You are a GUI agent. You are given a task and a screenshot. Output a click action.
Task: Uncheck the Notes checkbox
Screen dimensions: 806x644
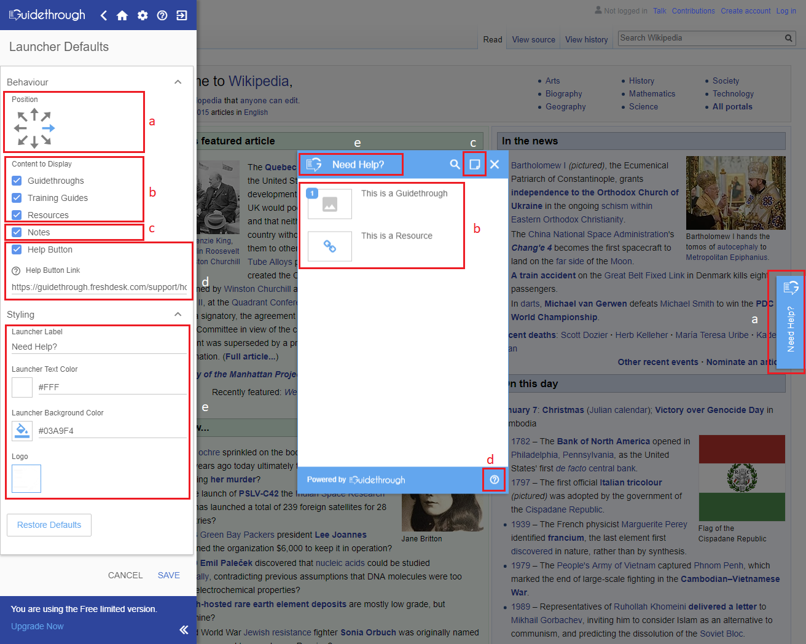pos(17,232)
